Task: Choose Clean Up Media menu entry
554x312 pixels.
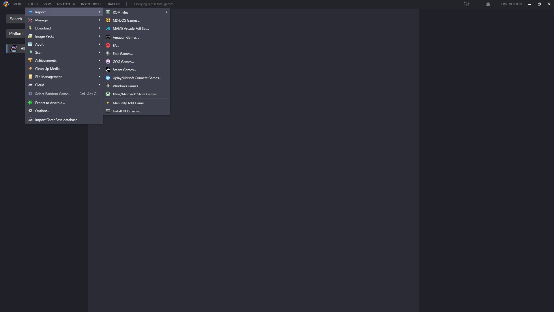Action: click(64, 69)
